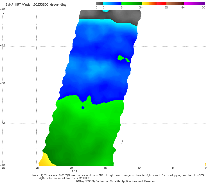The width and height of the screenshot is (208, 183).
Task: Click the NOAA/NESDIS credit line
Action: (116, 181)
